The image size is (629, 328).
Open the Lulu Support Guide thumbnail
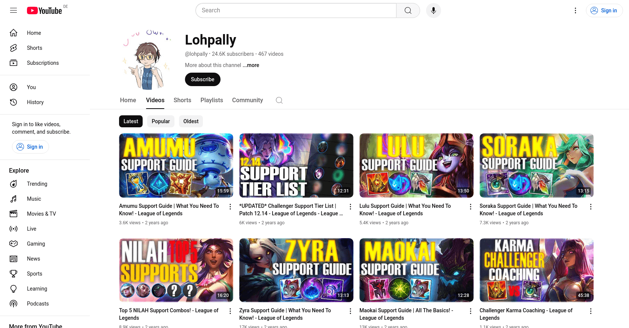tap(416, 165)
